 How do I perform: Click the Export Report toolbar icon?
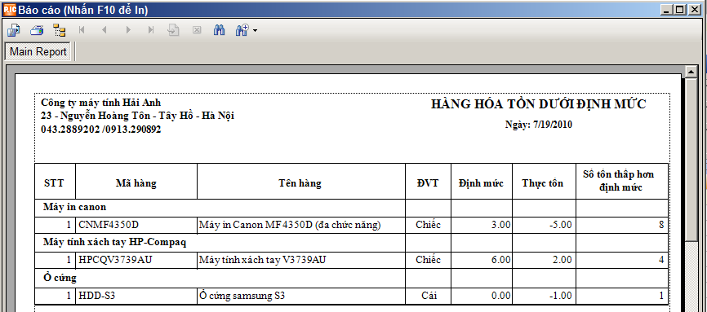[14, 30]
